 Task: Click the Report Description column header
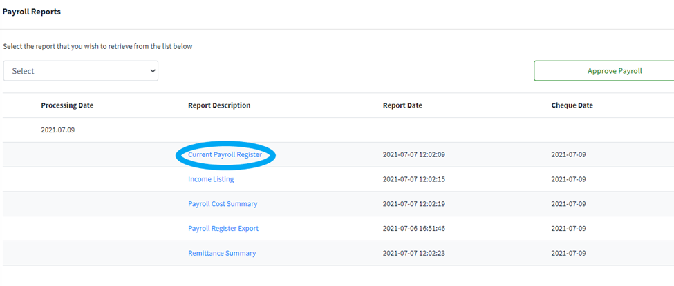point(219,105)
